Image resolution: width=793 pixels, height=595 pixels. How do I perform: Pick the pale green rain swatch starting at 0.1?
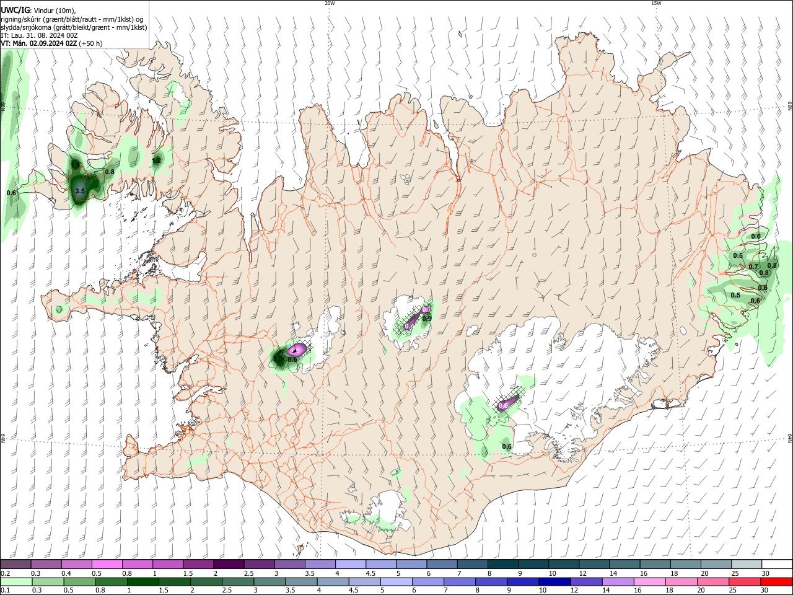[x=16, y=581]
